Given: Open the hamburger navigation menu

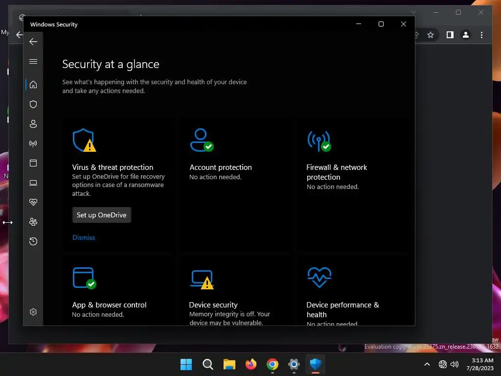Looking at the screenshot, I should click(x=33, y=61).
